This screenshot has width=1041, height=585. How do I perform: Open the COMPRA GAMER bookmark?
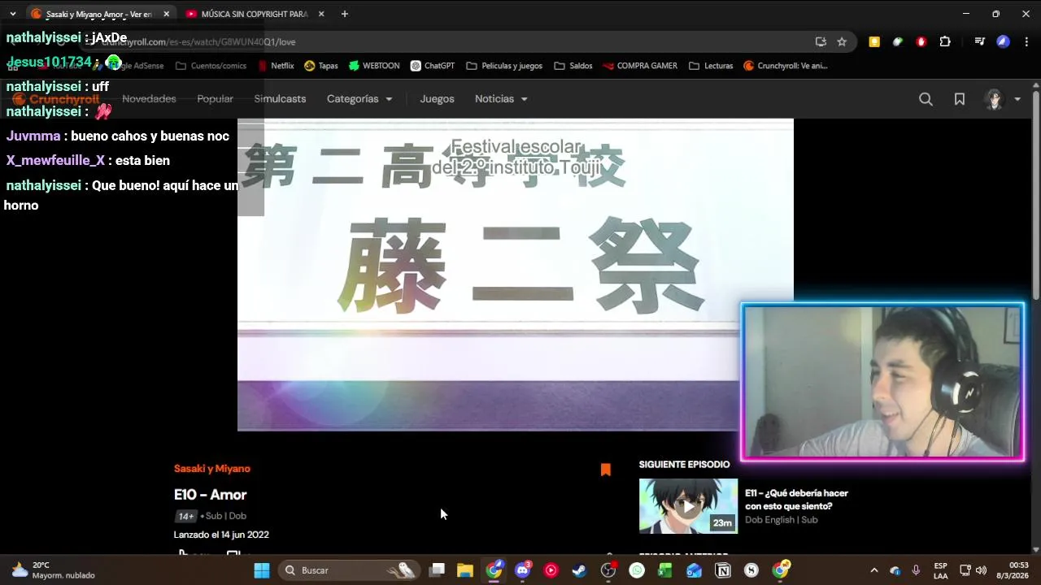(640, 66)
